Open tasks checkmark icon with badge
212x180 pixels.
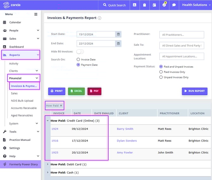click(164, 5)
